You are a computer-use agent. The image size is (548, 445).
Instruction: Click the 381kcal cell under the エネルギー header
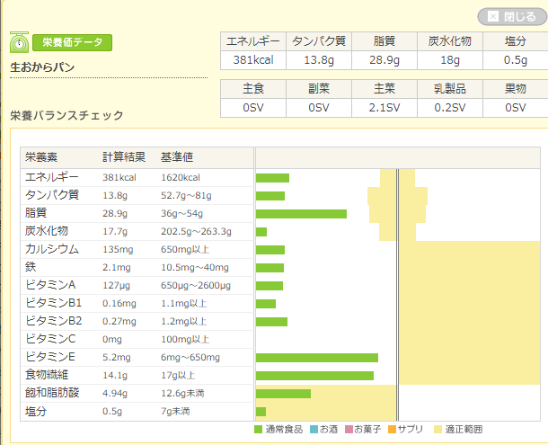click(253, 60)
